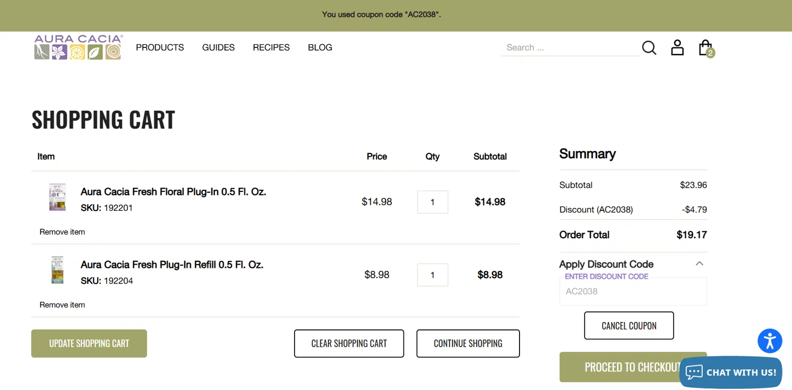
Task: Click Update Shopping Cart button
Action: [x=89, y=344]
